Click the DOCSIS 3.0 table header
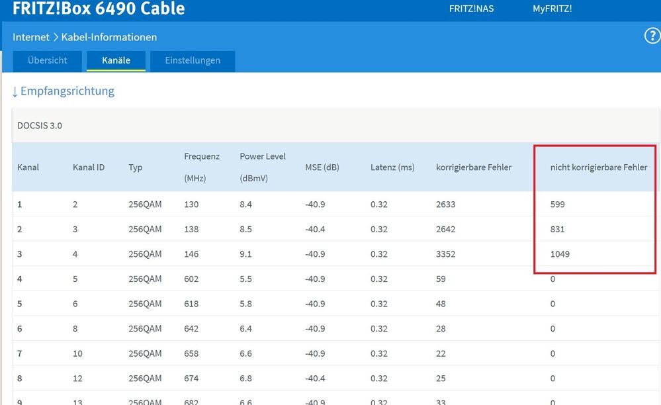The height and width of the screenshot is (405, 661). 40,125
